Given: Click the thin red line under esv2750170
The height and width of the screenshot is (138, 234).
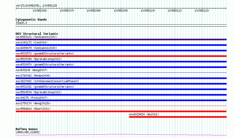Looking at the screenshot, I should coord(121,106).
